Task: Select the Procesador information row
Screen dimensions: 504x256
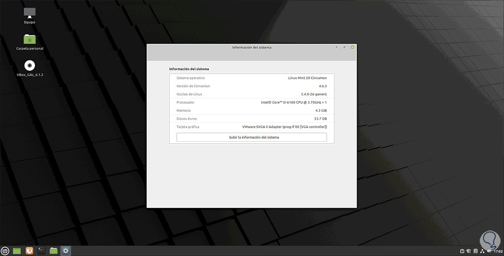Action: tap(251, 102)
